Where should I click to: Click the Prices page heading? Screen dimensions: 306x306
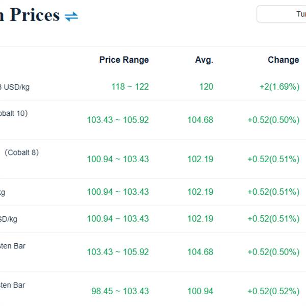pyautogui.click(x=34, y=15)
